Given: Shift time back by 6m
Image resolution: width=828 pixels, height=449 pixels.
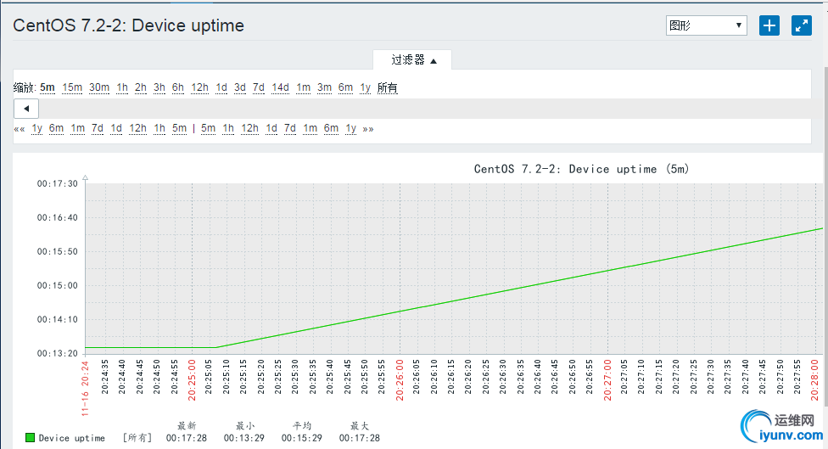Looking at the screenshot, I should (x=56, y=128).
